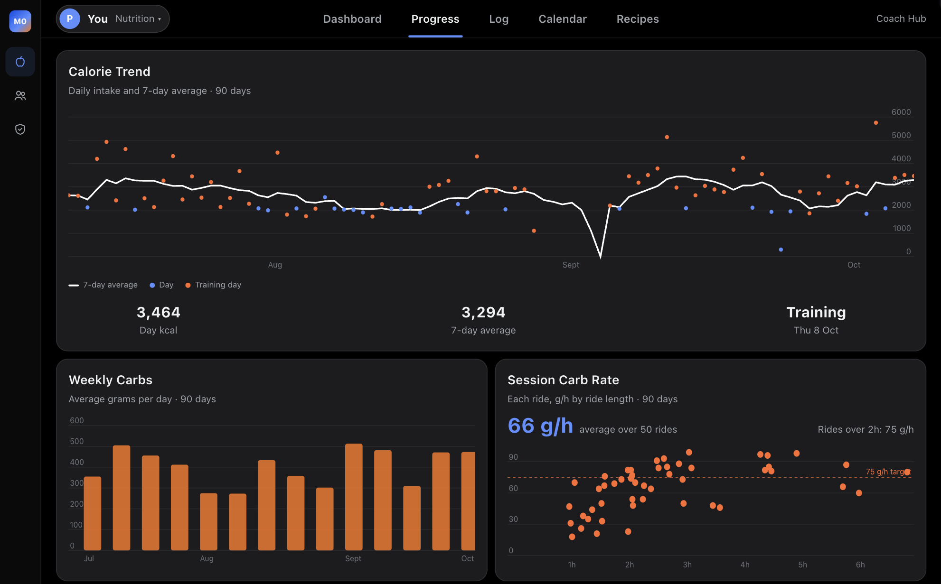The image size is (941, 584).
Task: Click the Aug label on Weekly Carbs axis
Action: (x=207, y=558)
